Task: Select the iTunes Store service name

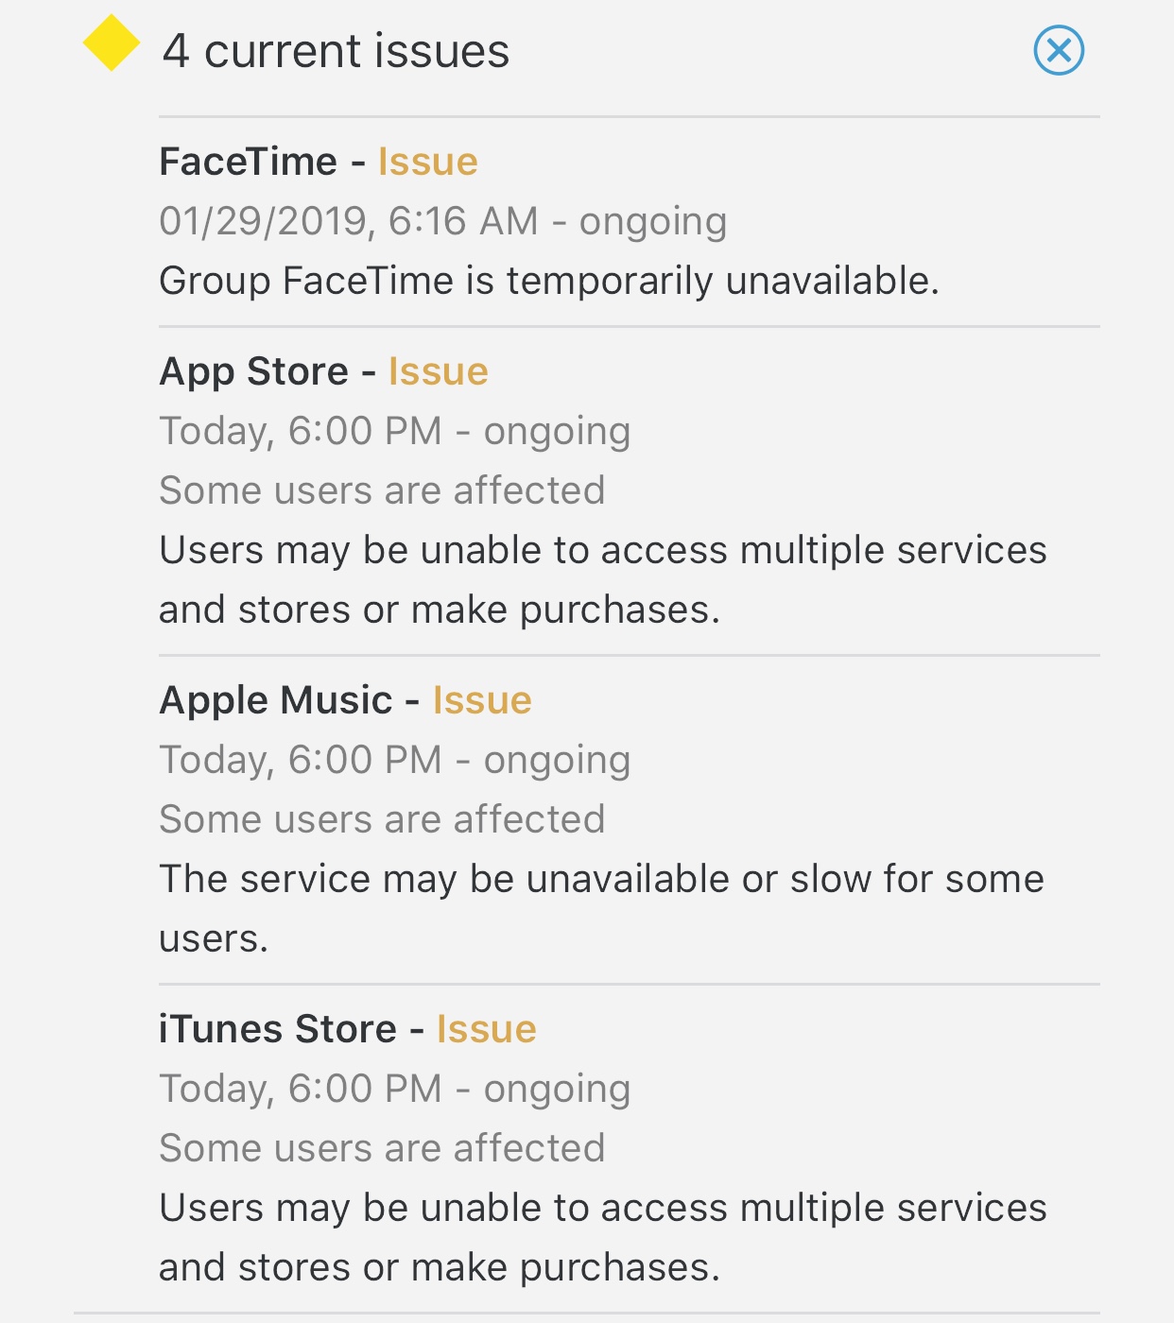Action: [x=277, y=1029]
